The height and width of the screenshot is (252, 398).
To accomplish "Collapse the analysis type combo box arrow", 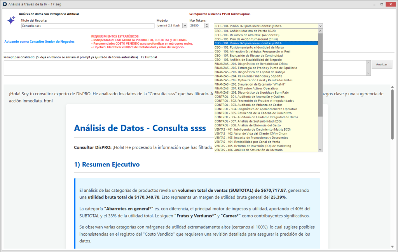I will (320, 26).
